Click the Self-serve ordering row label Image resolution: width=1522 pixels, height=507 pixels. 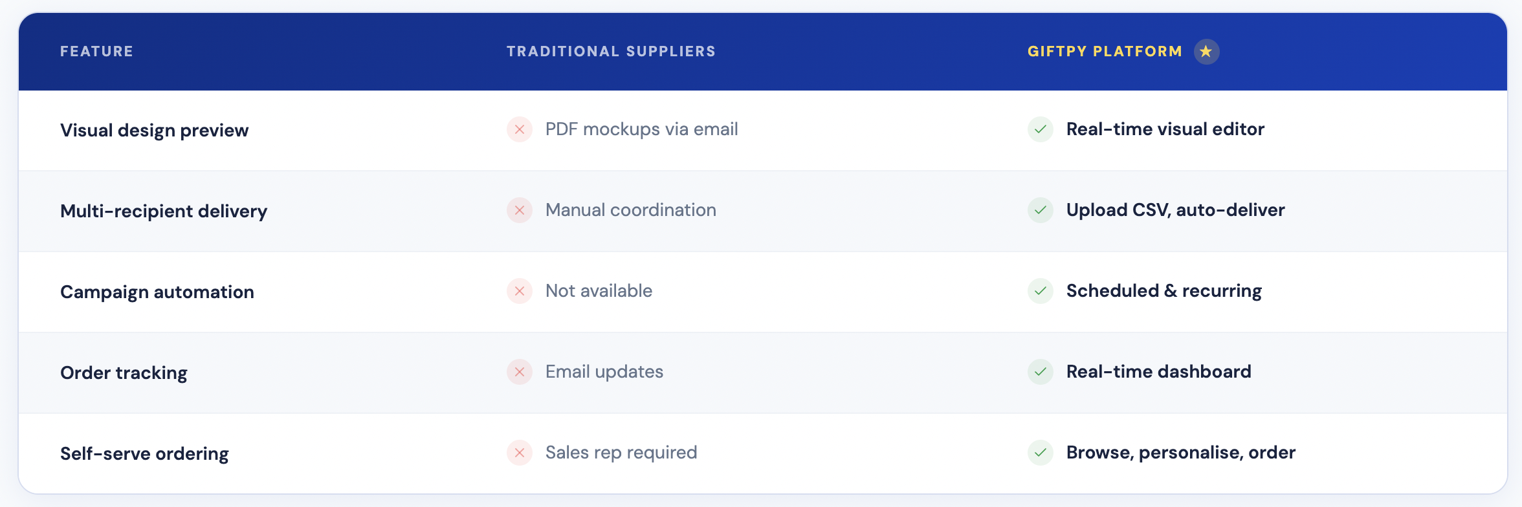pyautogui.click(x=144, y=454)
